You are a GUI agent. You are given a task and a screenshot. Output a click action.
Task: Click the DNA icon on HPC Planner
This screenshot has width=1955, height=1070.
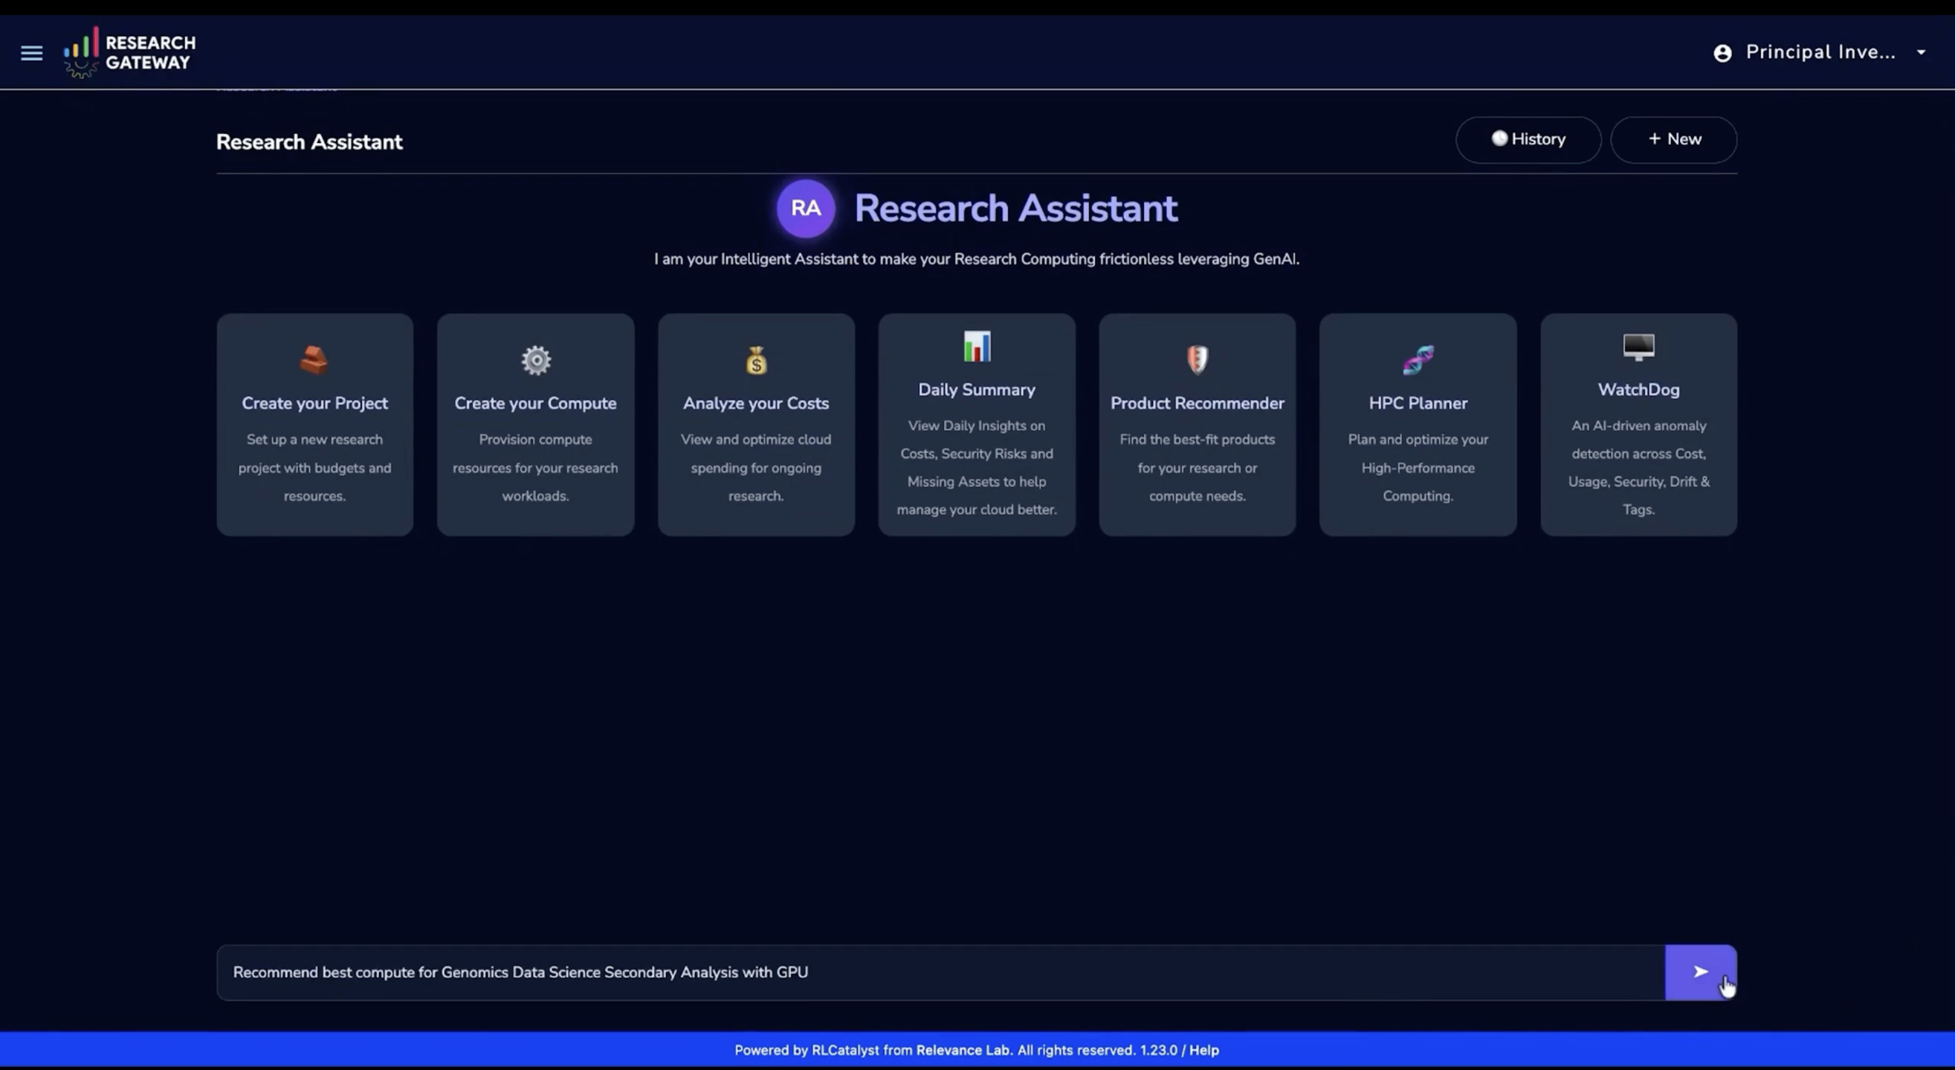pyautogui.click(x=1417, y=360)
